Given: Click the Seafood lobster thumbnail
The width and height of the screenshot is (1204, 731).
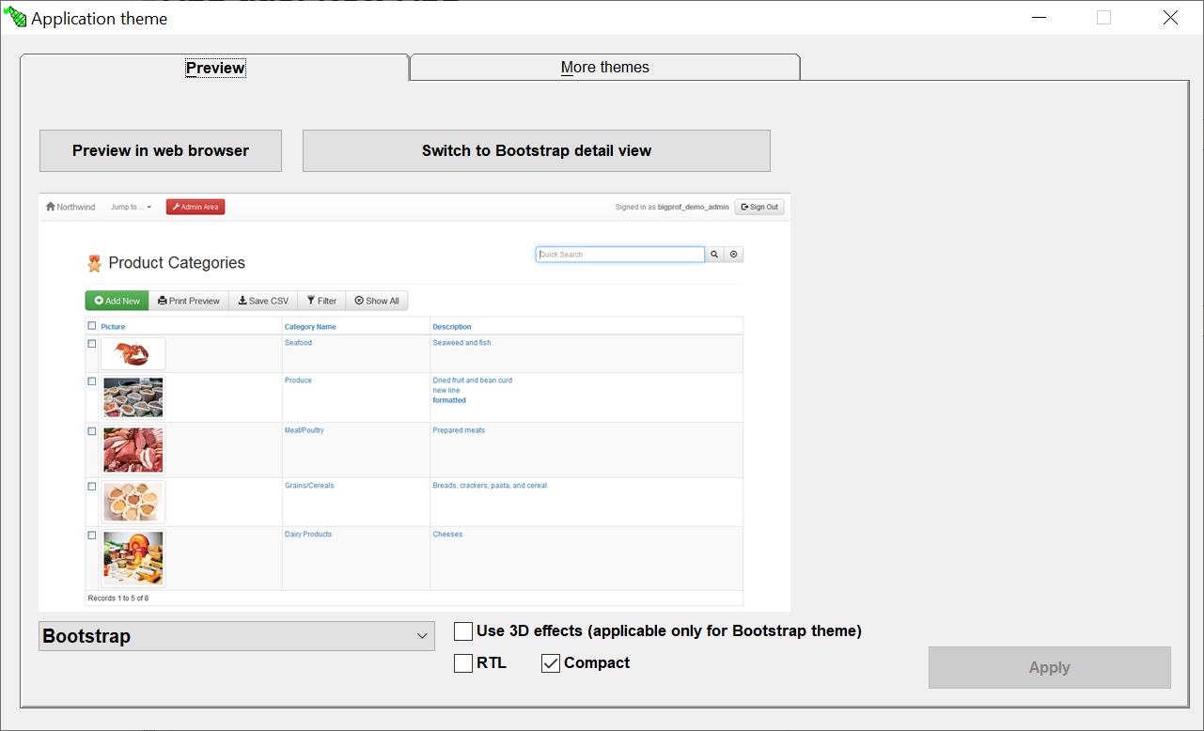Looking at the screenshot, I should 133,354.
